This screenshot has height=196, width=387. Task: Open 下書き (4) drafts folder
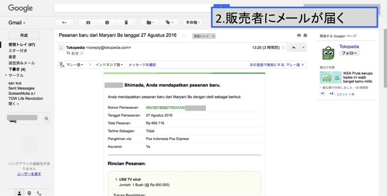click(x=17, y=69)
